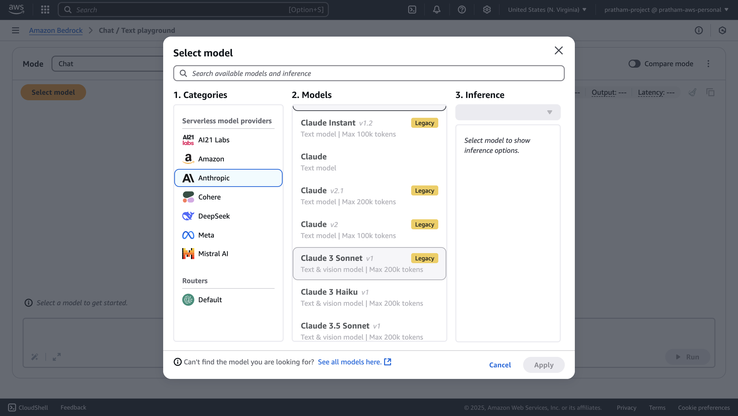Open the three-dot options menu
738x416 pixels.
[708, 64]
